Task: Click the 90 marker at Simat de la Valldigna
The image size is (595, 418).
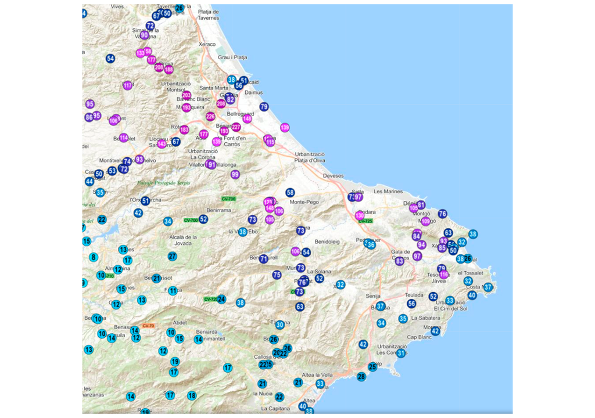Action: click(144, 35)
